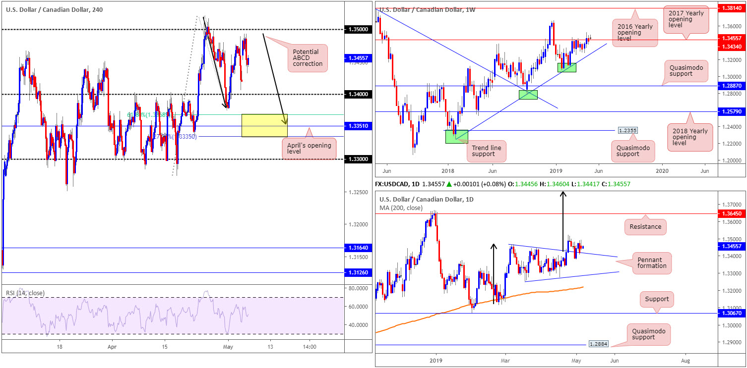Click the 1.2884 price box on daily chart
Viewport: 747px width, 368px height.
(598, 343)
